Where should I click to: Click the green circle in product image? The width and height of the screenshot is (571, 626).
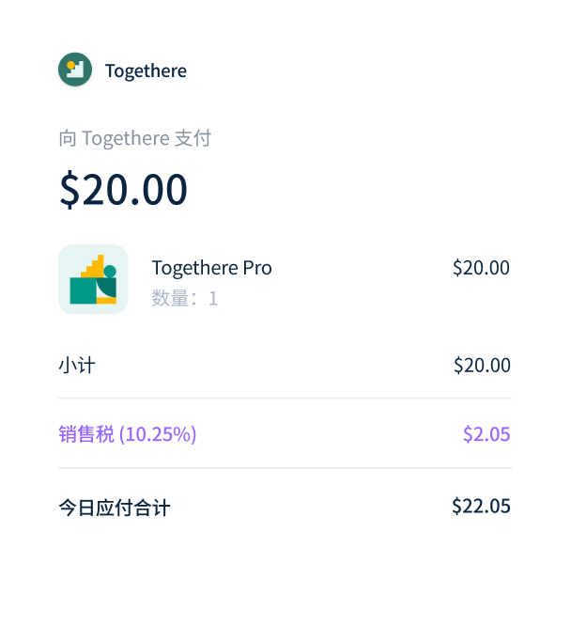pos(110,272)
